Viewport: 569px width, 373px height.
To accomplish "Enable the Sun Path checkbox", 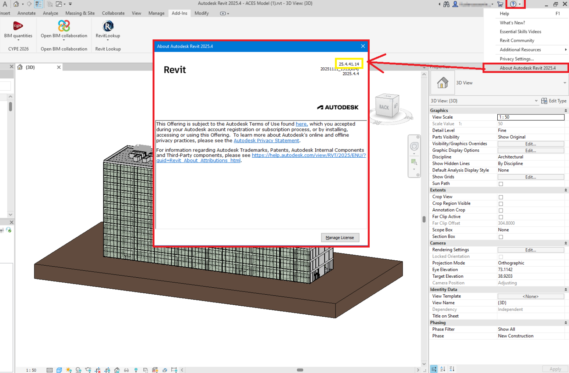I will pos(501,184).
